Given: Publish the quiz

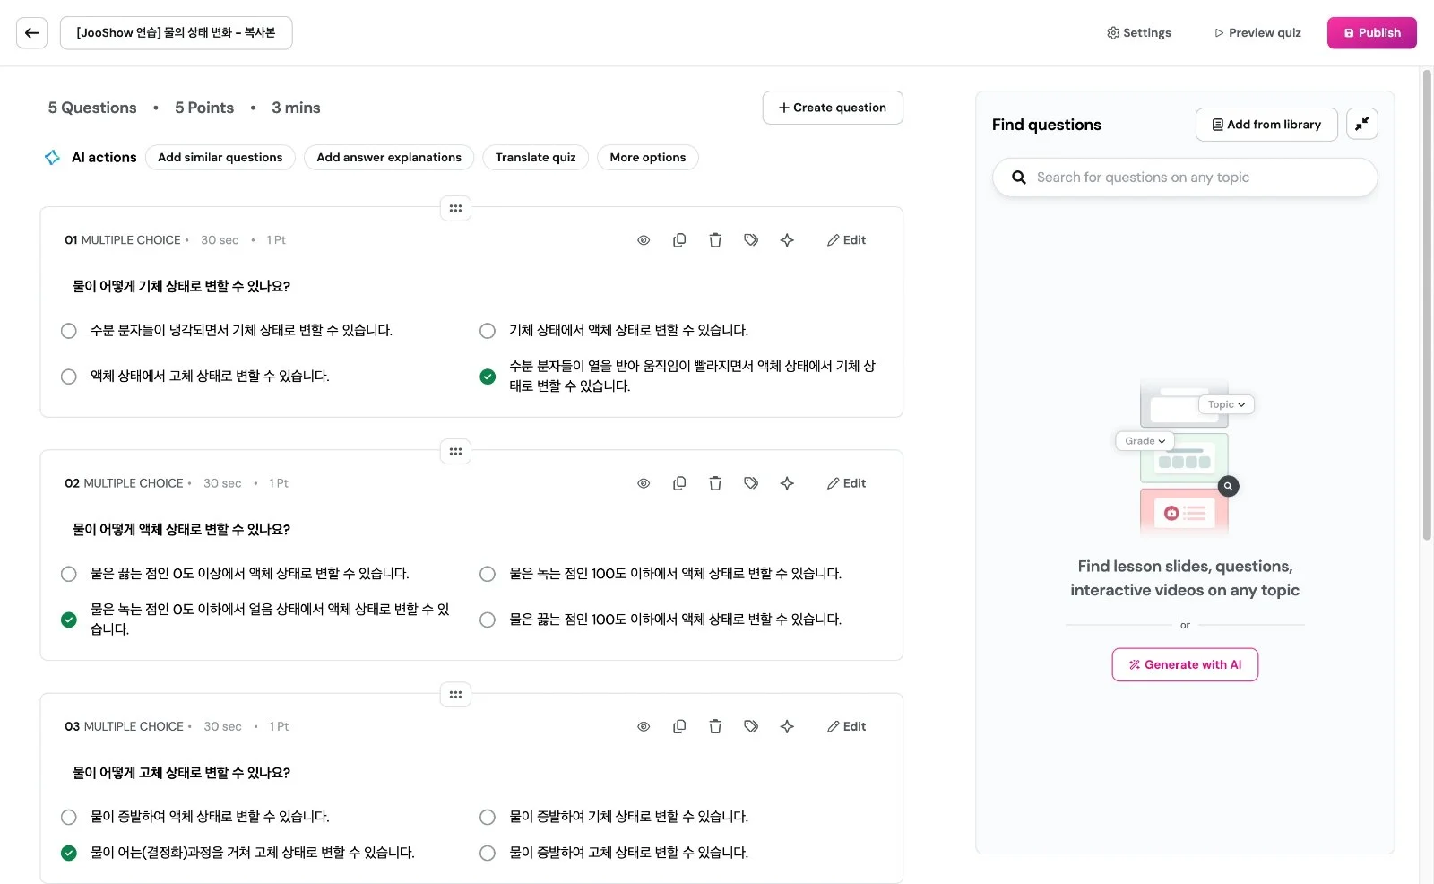Looking at the screenshot, I should click(x=1372, y=32).
